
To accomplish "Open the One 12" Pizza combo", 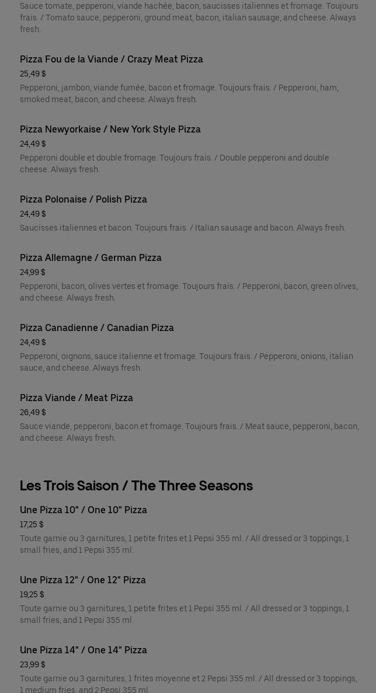I will (x=83, y=580).
